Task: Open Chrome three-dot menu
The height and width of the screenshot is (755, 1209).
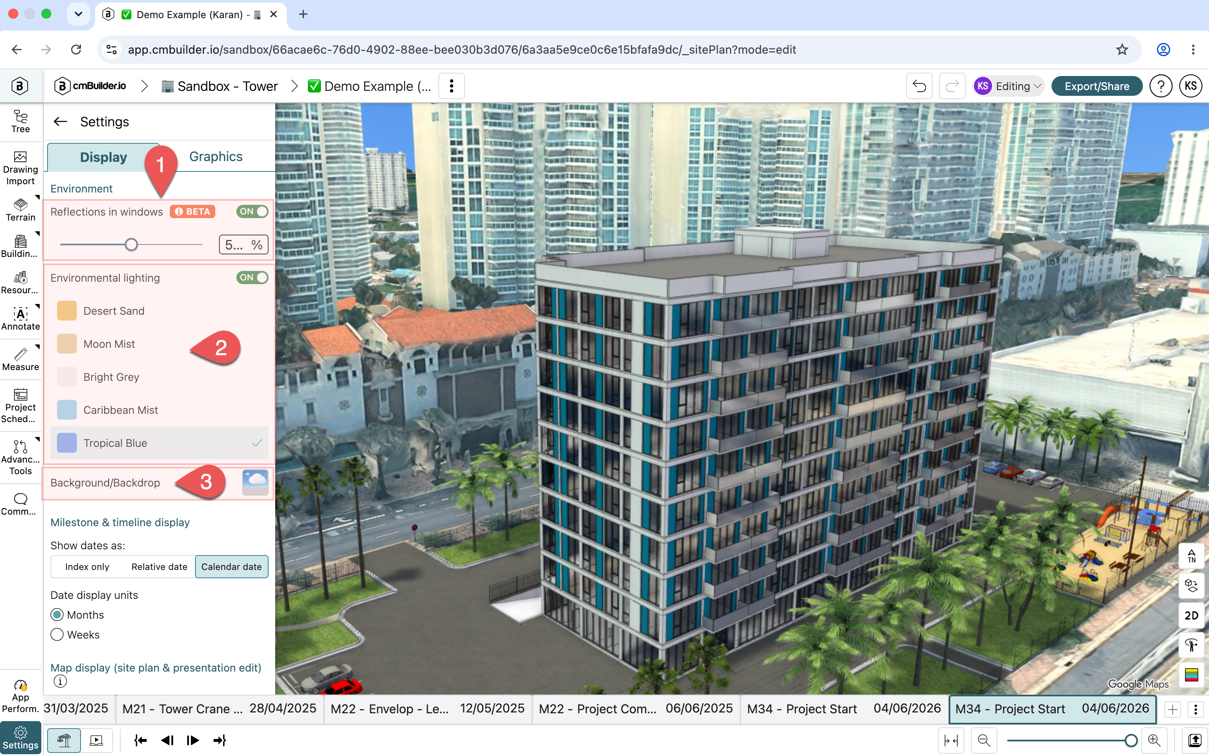Action: pyautogui.click(x=1193, y=50)
